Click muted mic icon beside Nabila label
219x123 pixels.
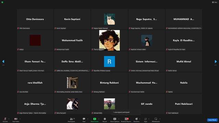point(167,92)
